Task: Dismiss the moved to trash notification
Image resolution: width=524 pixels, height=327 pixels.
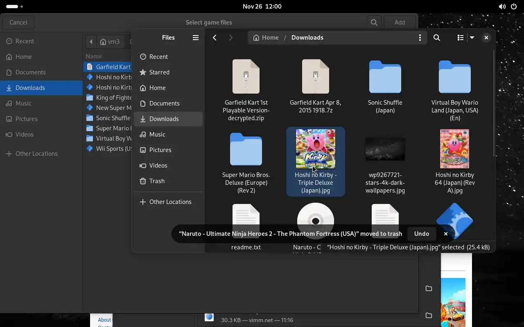Action: 446,234
